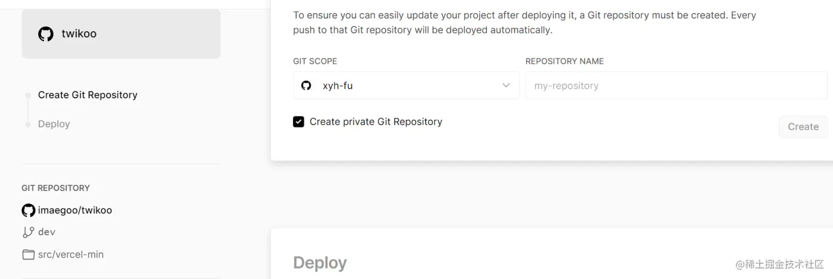Click the GIT SCOPE label
Screen dimensions: 833x279
[315, 61]
